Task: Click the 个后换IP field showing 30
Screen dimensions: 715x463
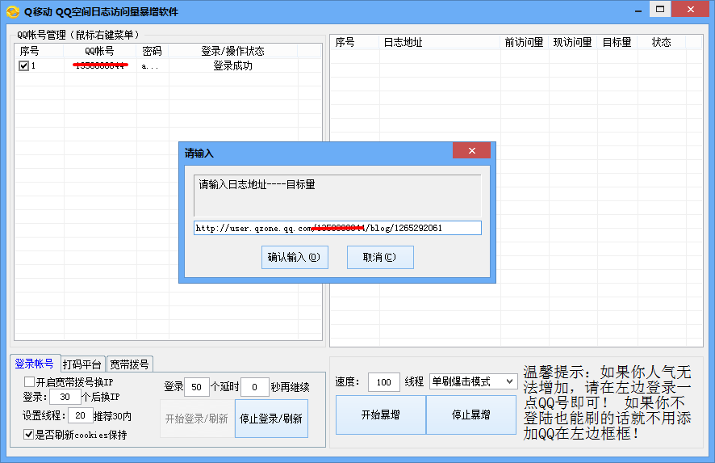Action: pyautogui.click(x=65, y=397)
